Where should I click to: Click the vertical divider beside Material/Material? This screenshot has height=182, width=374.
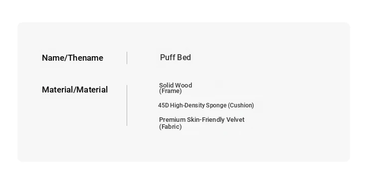(x=127, y=105)
